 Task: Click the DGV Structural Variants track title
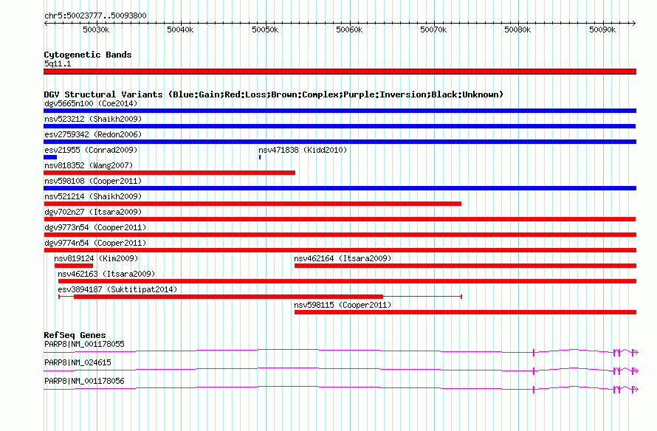(x=273, y=94)
